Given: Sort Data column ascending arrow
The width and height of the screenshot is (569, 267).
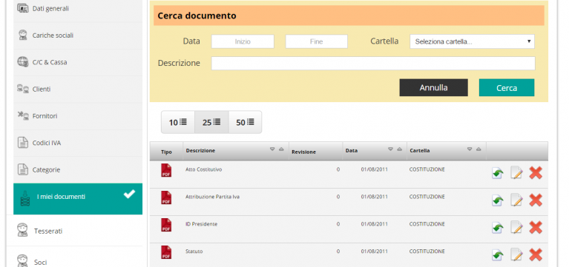Looking at the screenshot, I should tap(400, 149).
